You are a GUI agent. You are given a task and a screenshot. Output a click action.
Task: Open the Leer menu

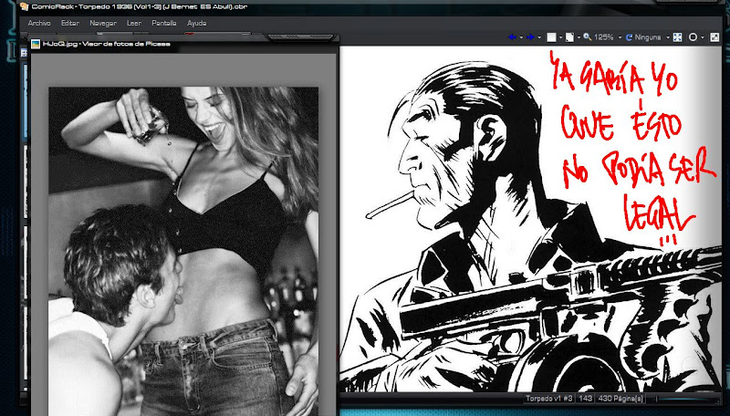click(x=134, y=23)
